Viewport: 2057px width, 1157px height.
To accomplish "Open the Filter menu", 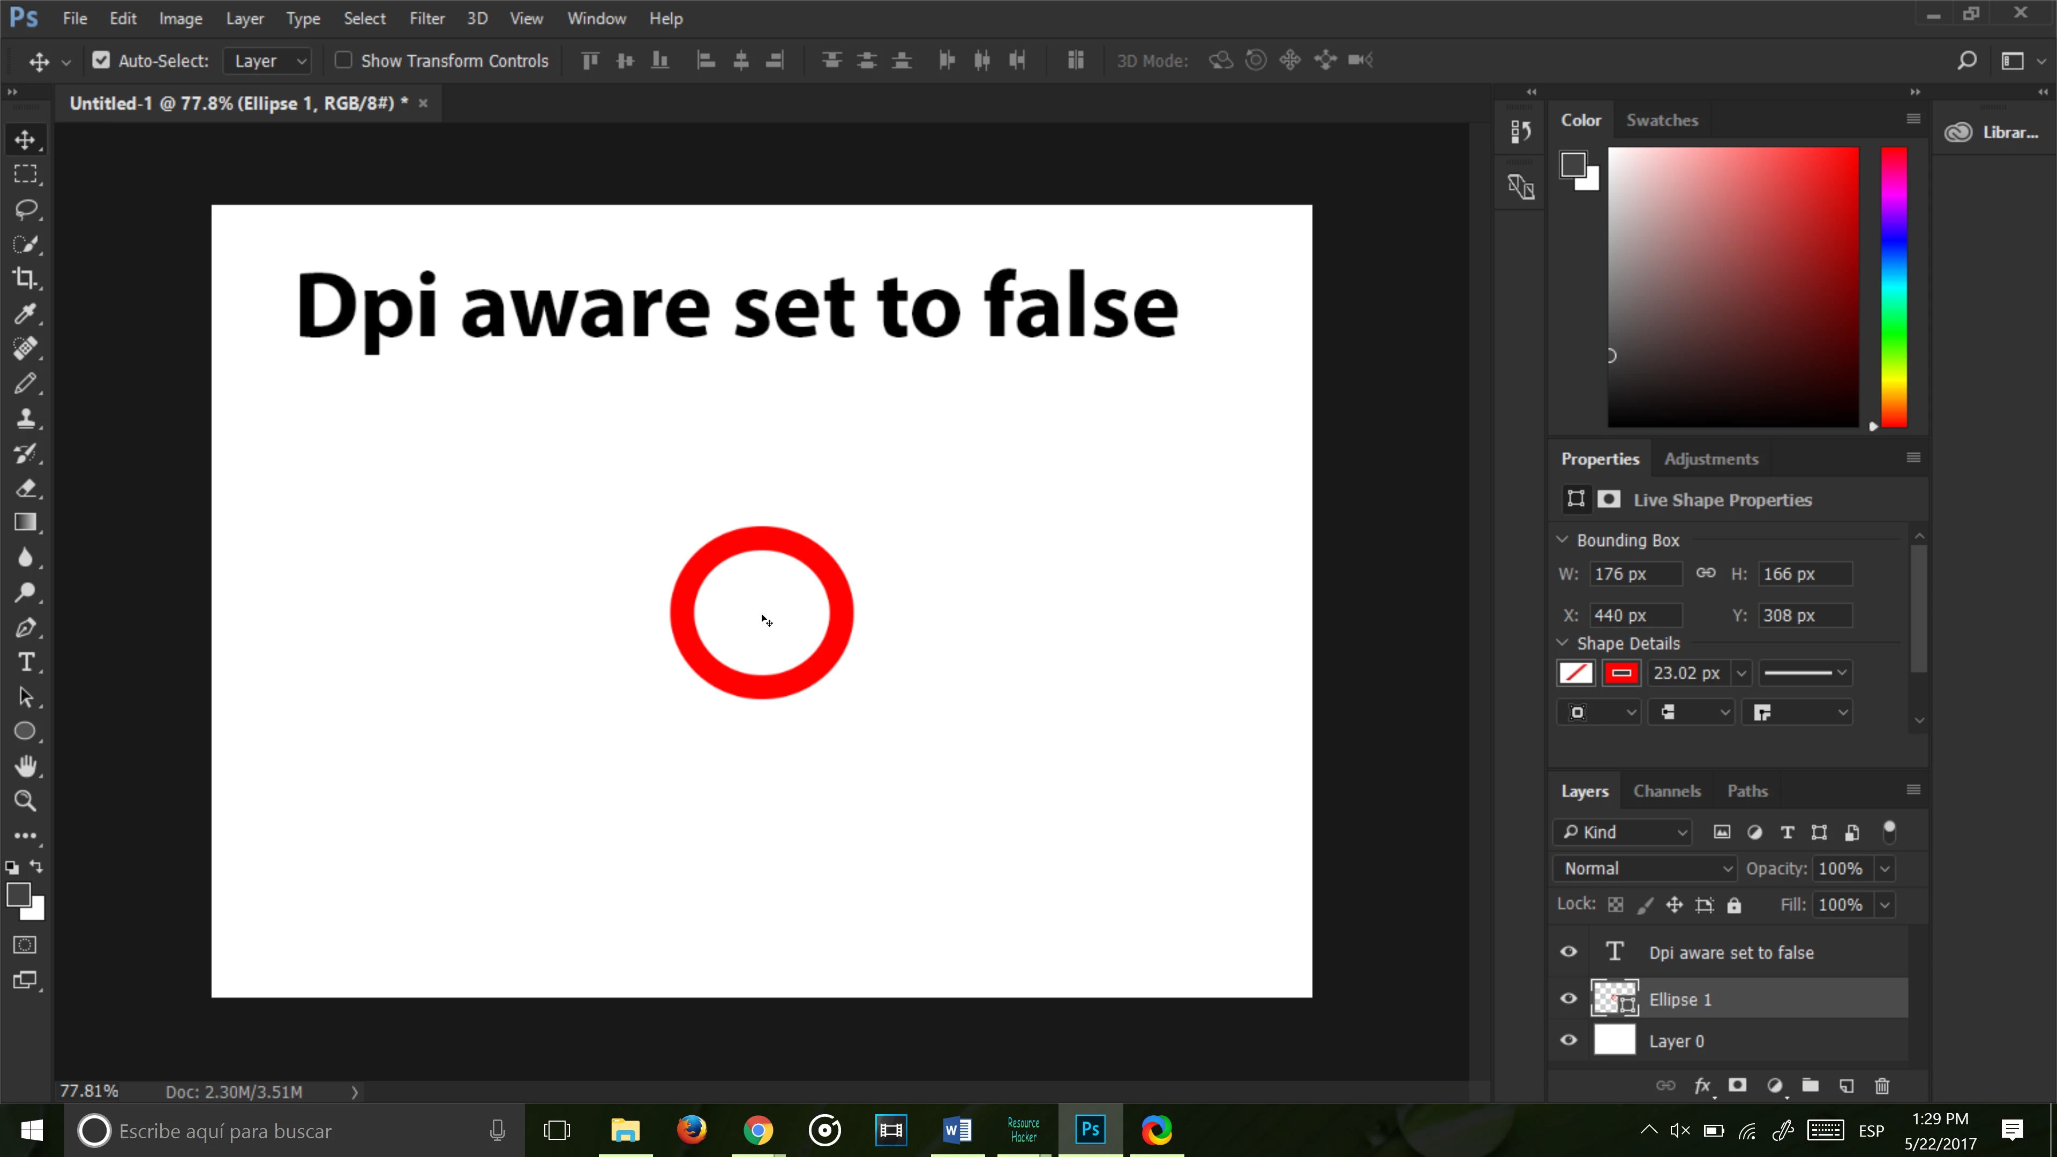I will [x=426, y=18].
